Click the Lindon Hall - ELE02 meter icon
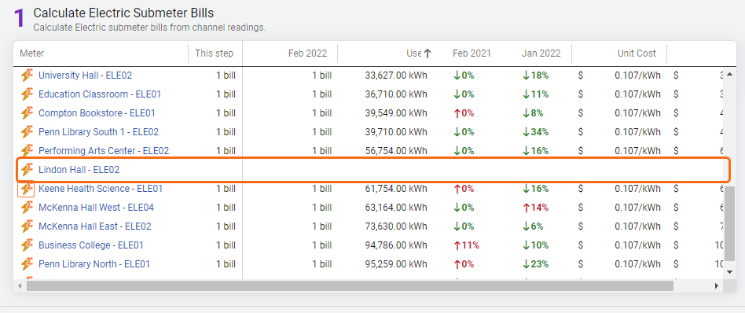This screenshot has width=745, height=313. coord(27,169)
